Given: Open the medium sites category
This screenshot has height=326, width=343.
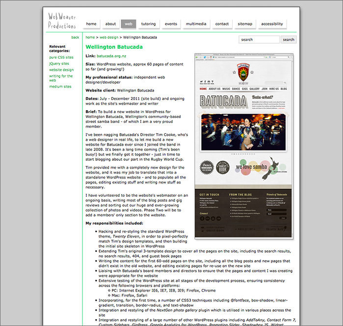Looking at the screenshot, I should point(60,87).
